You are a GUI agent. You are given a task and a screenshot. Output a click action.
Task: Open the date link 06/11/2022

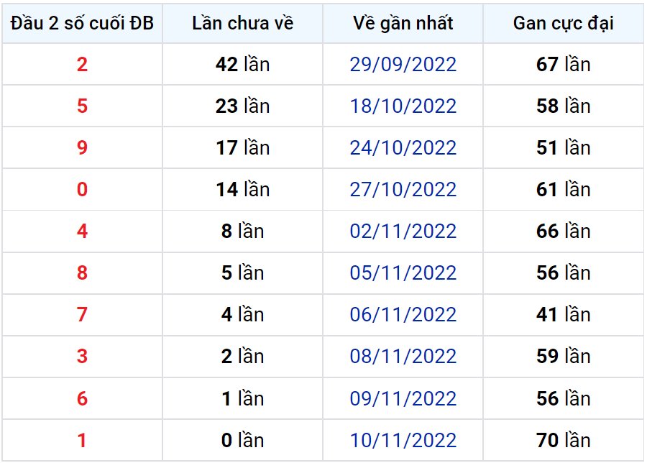[x=403, y=314]
